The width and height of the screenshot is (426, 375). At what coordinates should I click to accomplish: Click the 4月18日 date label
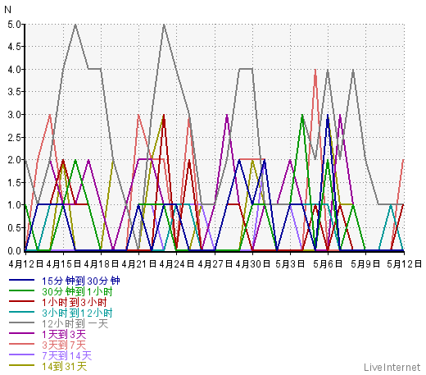coord(102,264)
